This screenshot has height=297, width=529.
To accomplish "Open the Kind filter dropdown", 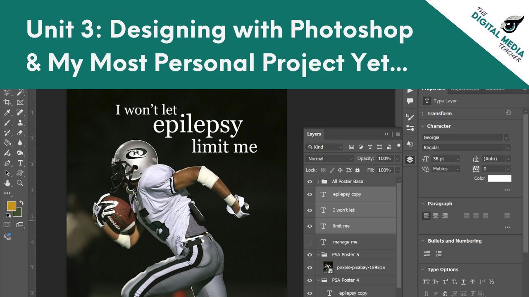I will tap(324, 147).
